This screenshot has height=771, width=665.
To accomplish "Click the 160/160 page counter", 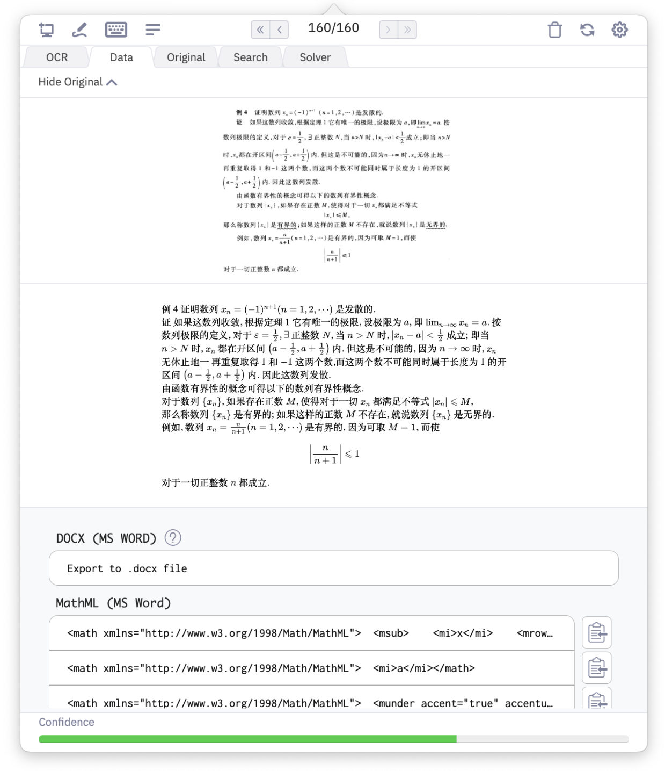I will [333, 28].
